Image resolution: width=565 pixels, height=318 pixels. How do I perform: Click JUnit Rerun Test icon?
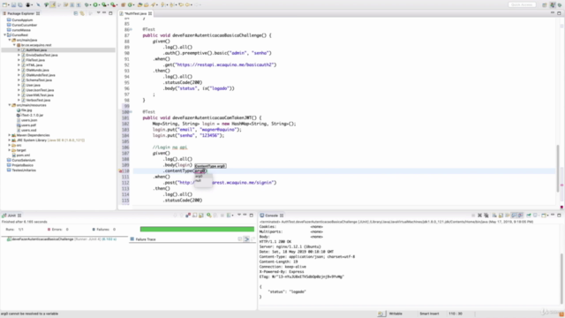click(x=208, y=216)
